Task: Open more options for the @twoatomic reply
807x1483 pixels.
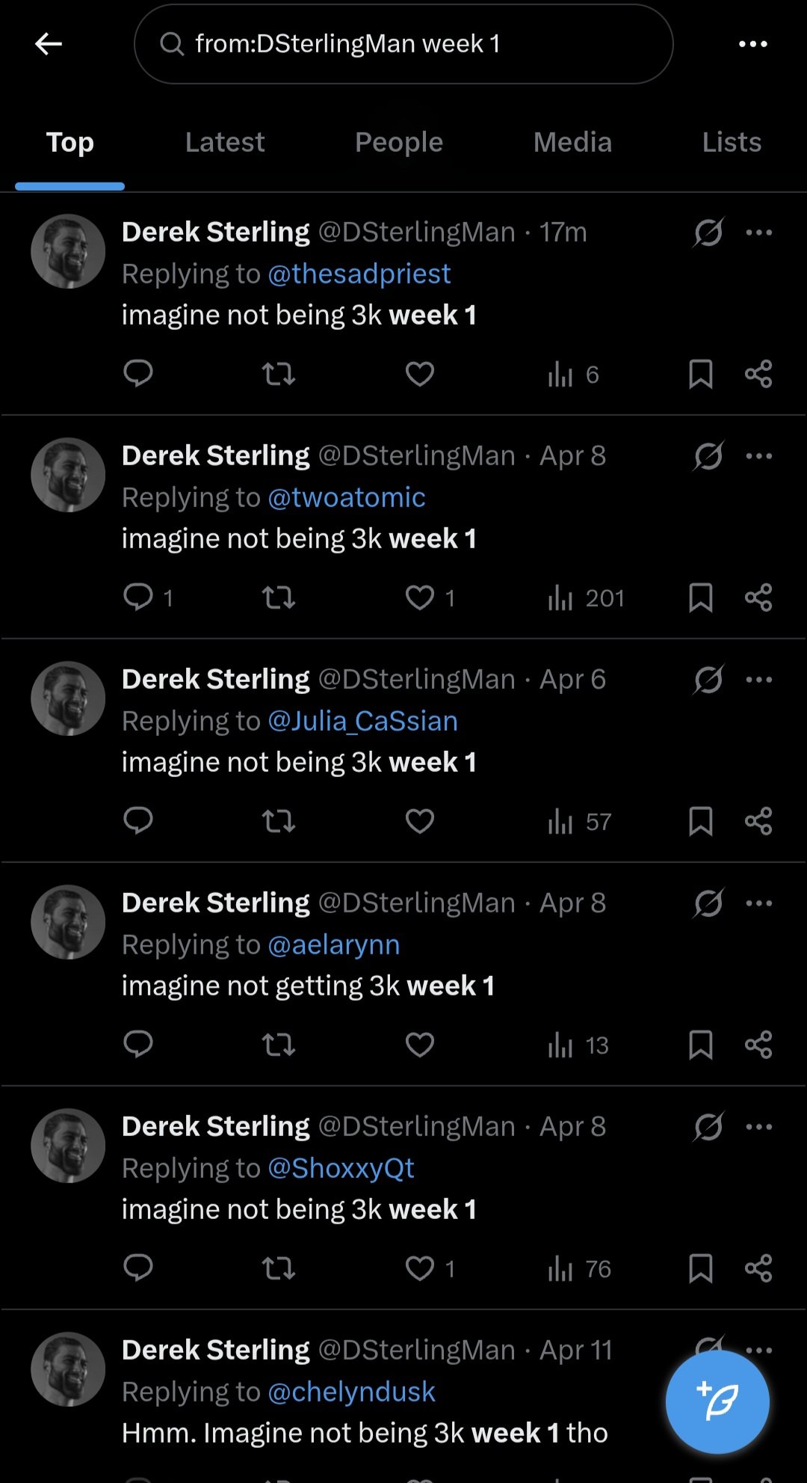Action: point(759,455)
